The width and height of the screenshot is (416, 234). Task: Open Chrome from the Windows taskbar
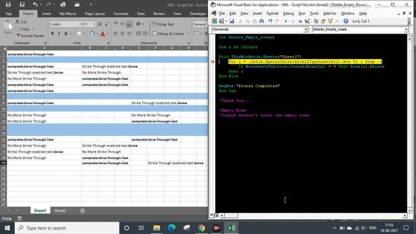pyautogui.click(x=201, y=228)
